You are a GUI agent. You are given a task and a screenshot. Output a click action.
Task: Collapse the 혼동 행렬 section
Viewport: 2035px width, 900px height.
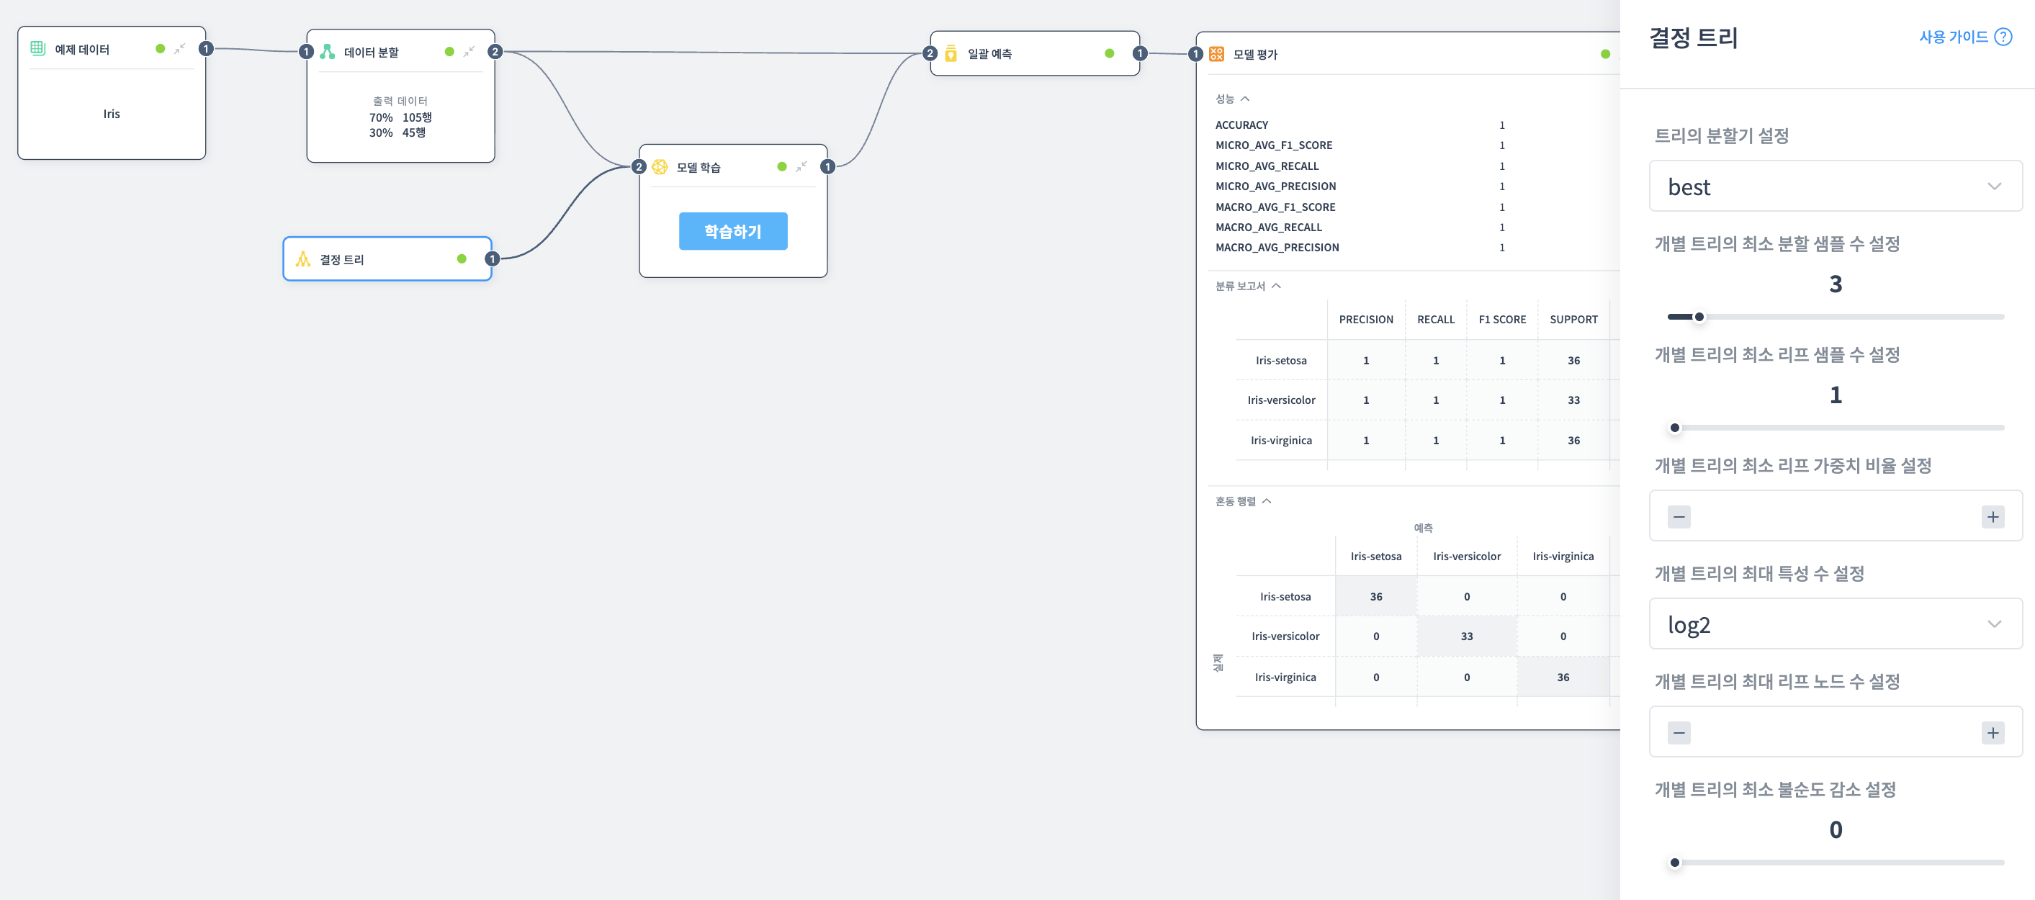coord(1267,501)
